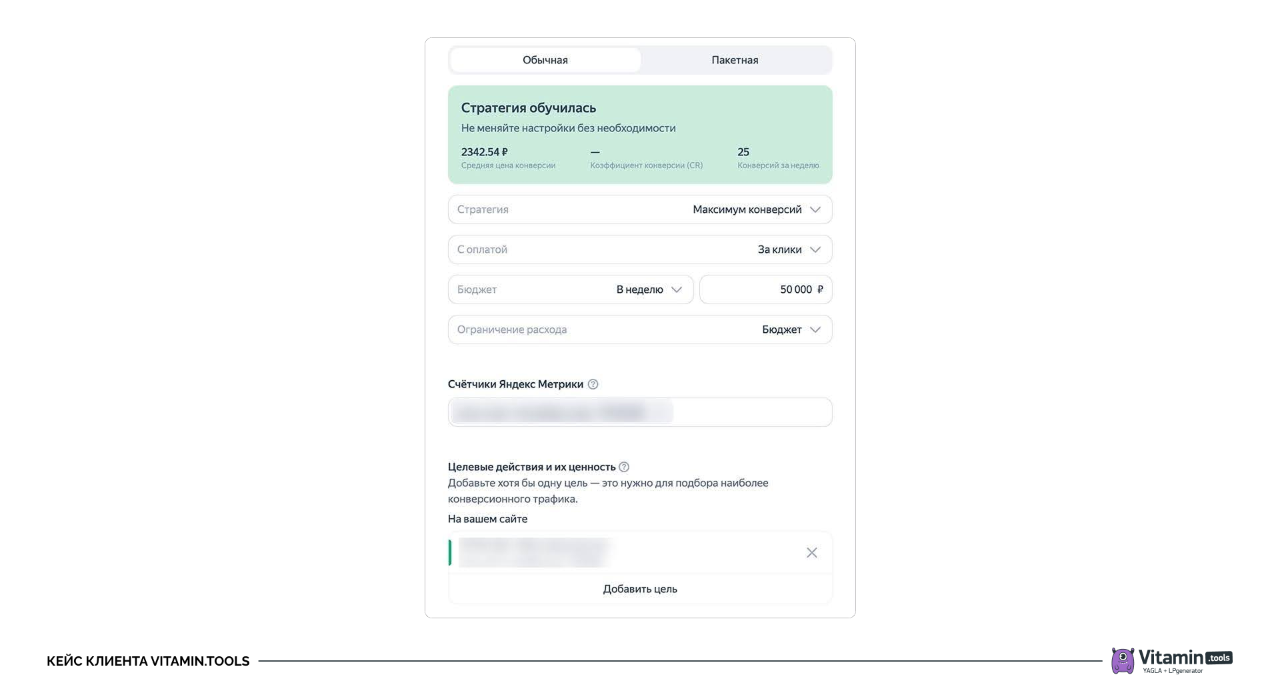Screen dimensions: 1280x699
Task: Expand the С оплатой dropdown
Action: (x=639, y=249)
